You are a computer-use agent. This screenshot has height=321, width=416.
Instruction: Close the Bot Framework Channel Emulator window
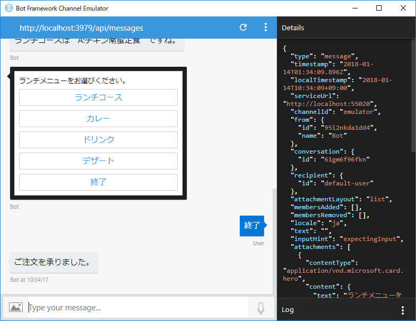[x=403, y=8]
